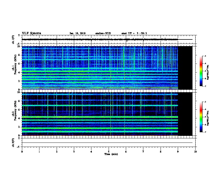Screen dimensions: 220x170
Task: Click the black no-data block in ch.1 spectrogram
Action: 185,68
